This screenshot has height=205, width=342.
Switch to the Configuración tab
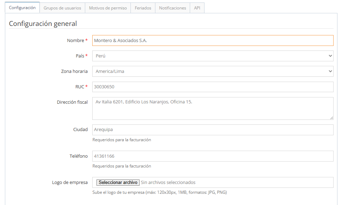pyautogui.click(x=22, y=8)
